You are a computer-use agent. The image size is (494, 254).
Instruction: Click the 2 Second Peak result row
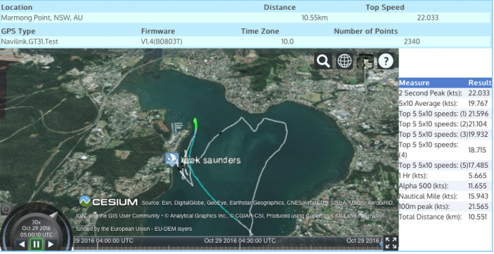[445, 93]
